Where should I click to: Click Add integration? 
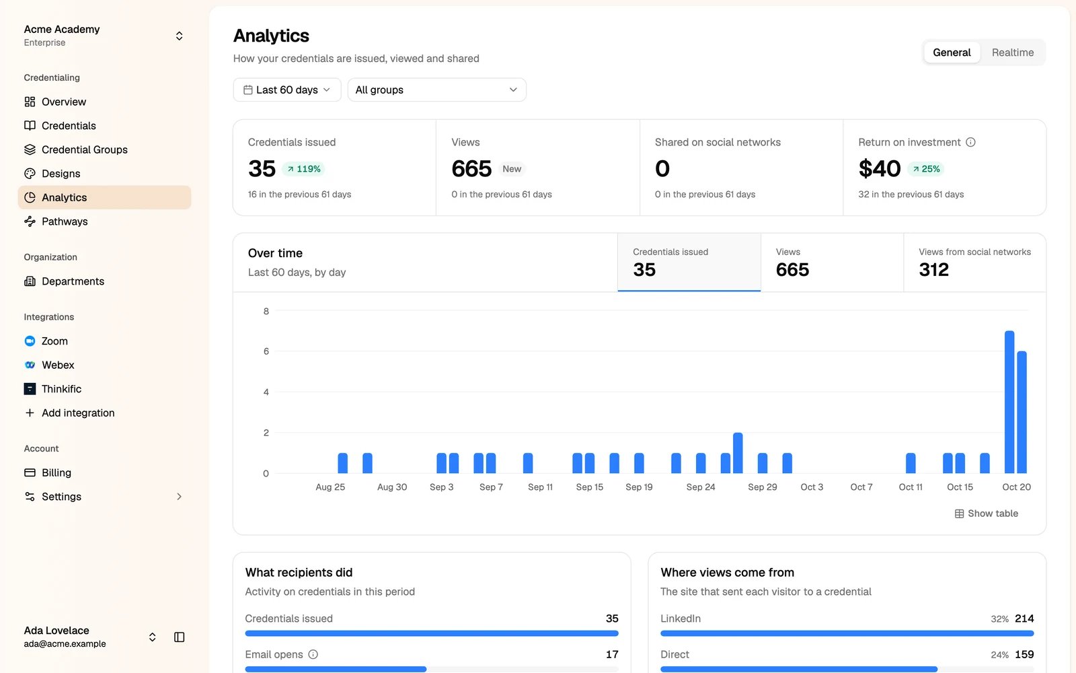tap(104, 413)
